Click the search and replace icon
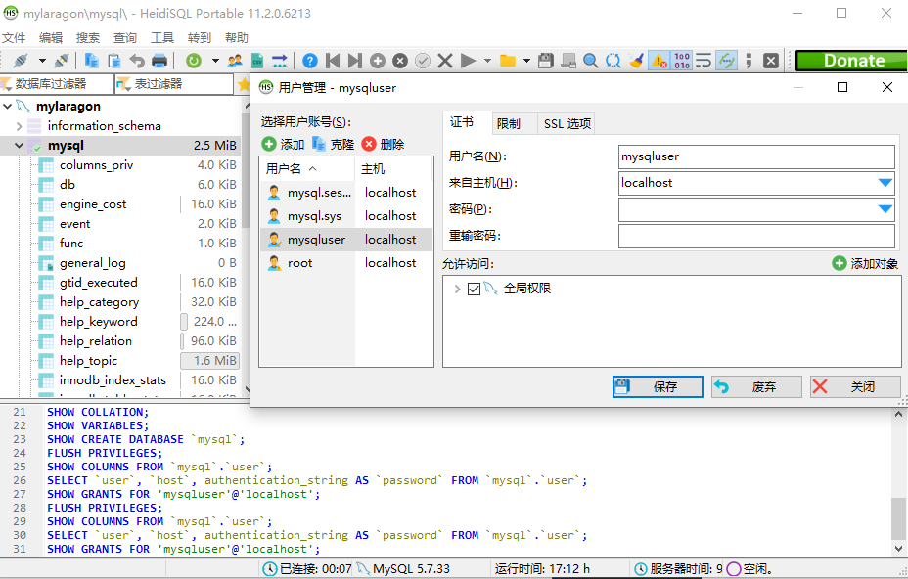Image resolution: width=908 pixels, height=579 pixels. tap(613, 61)
